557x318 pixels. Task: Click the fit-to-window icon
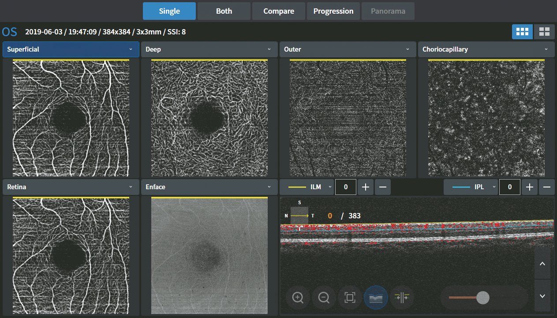350,298
